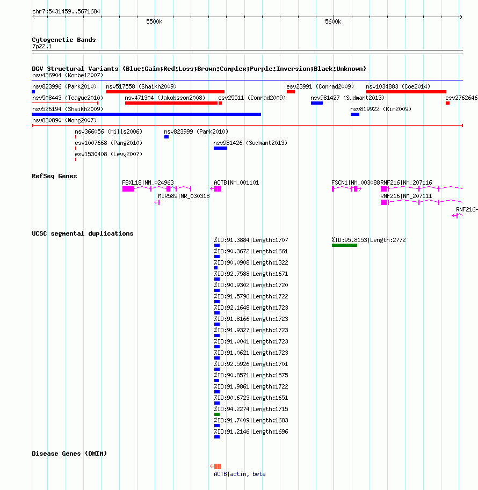
Task: Click the UCSC segmental duplications track title
Action: tap(83, 233)
